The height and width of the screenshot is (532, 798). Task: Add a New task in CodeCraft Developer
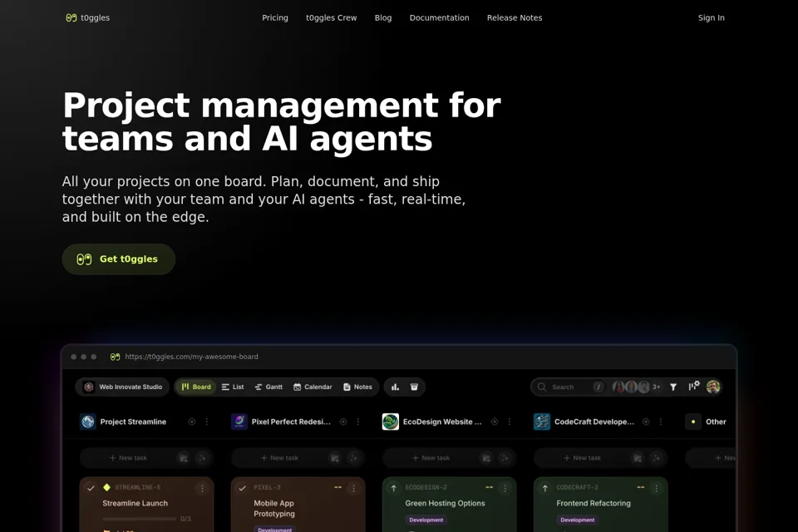(582, 458)
